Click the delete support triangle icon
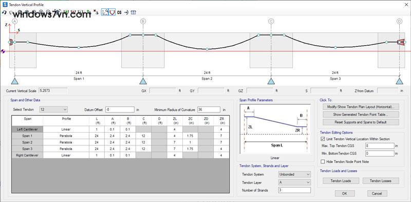Screen dimensions: 411x202 pyautogui.click(x=96, y=12)
